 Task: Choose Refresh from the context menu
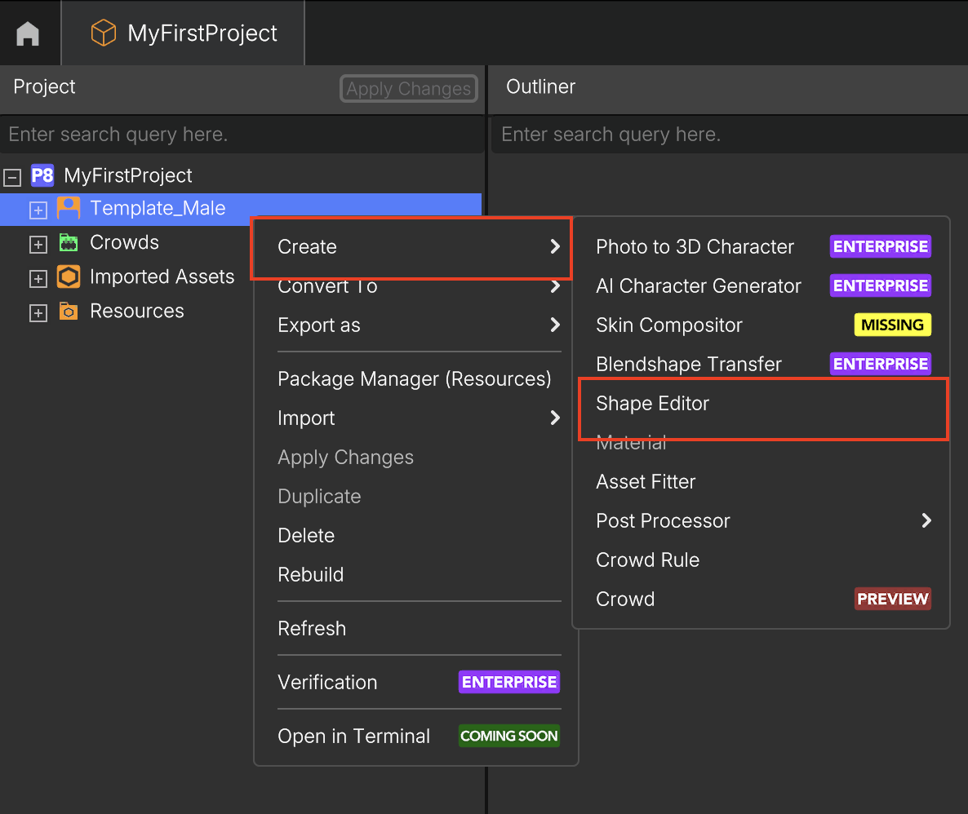(x=416, y=628)
